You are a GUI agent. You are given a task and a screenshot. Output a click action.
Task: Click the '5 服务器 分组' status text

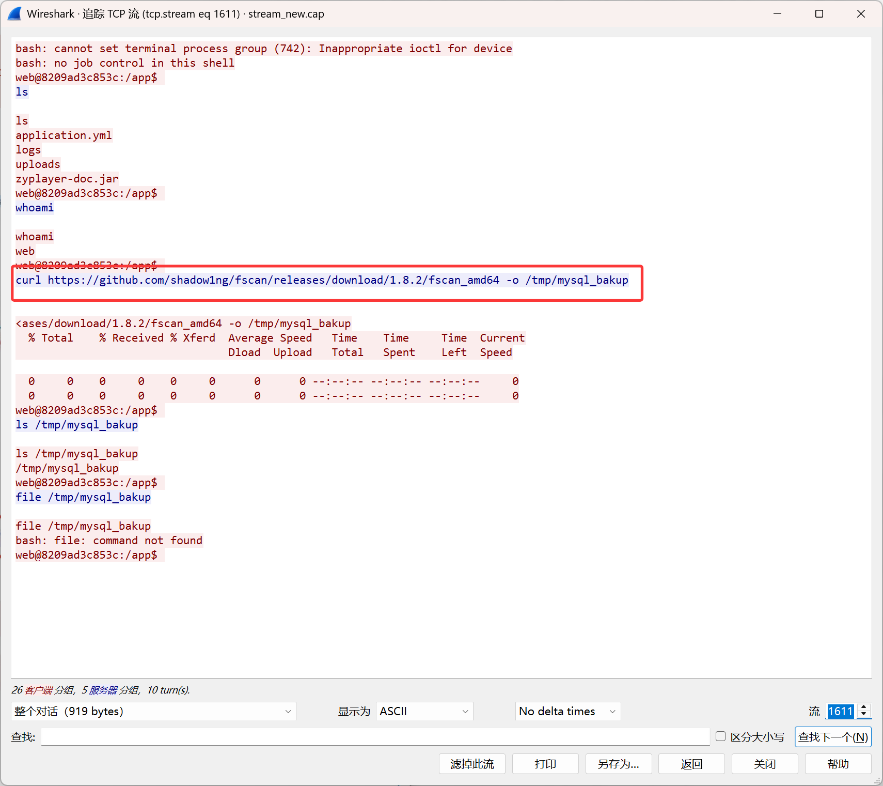[x=111, y=690]
